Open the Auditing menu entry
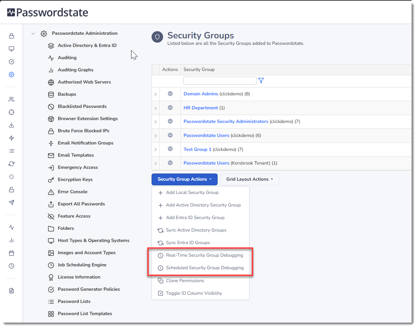Image resolution: width=417 pixels, height=328 pixels. click(67, 58)
